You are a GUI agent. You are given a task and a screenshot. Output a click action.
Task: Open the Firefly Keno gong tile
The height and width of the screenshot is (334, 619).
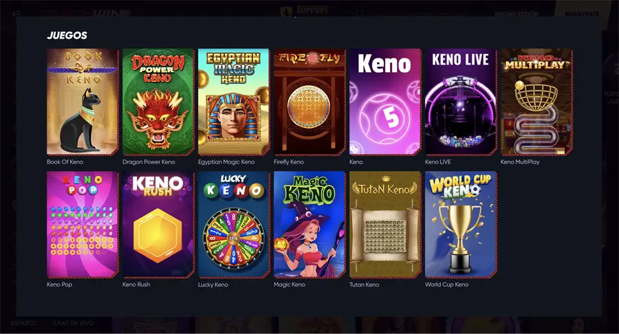pos(309,102)
